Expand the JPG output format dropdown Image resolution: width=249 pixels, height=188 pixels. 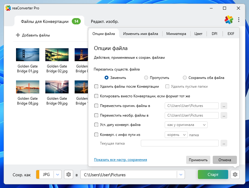pyautogui.click(x=58, y=174)
